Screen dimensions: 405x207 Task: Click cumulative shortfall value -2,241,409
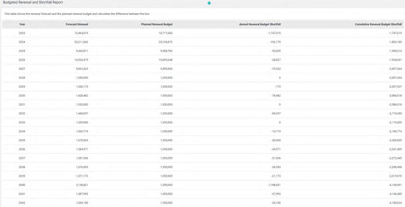[x=395, y=149]
